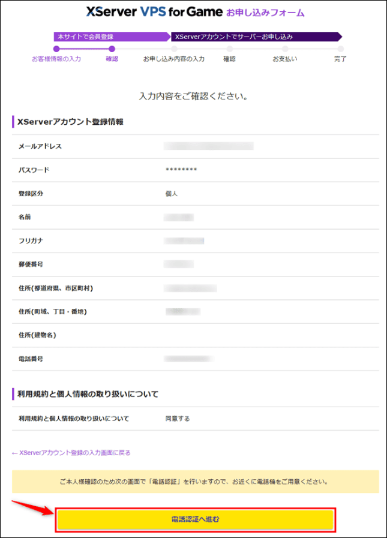Select the お支払い step label
The height and width of the screenshot is (538, 387).
tap(285, 59)
